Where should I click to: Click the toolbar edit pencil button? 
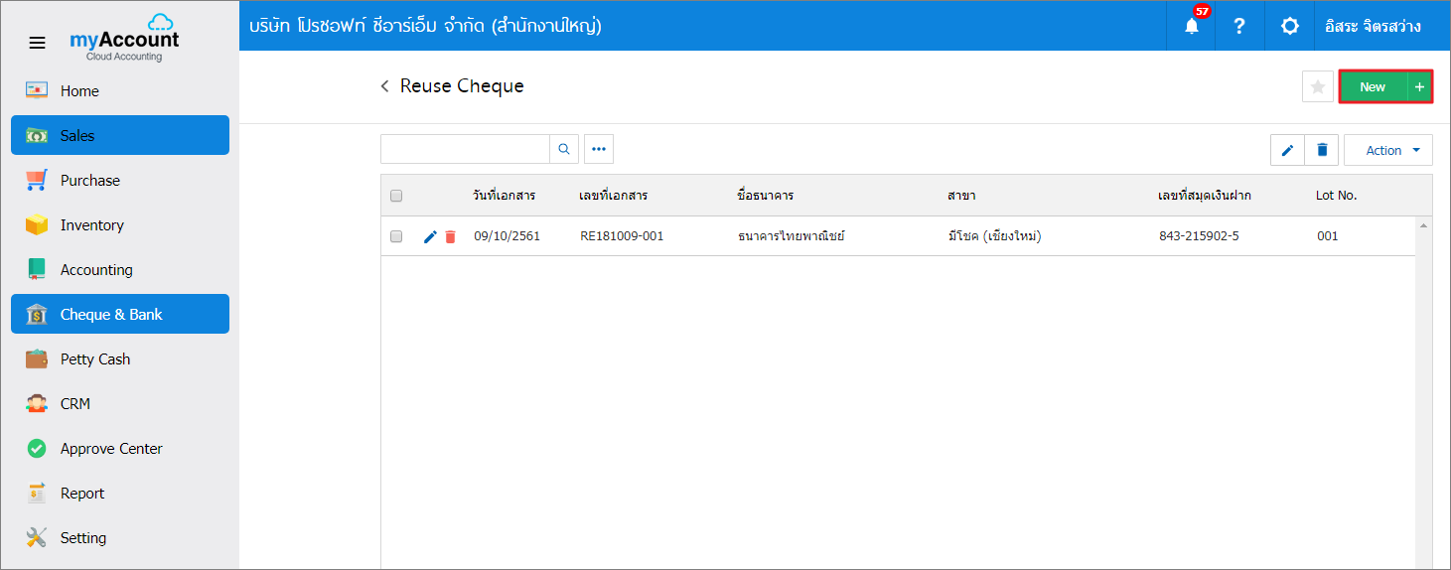[1287, 150]
